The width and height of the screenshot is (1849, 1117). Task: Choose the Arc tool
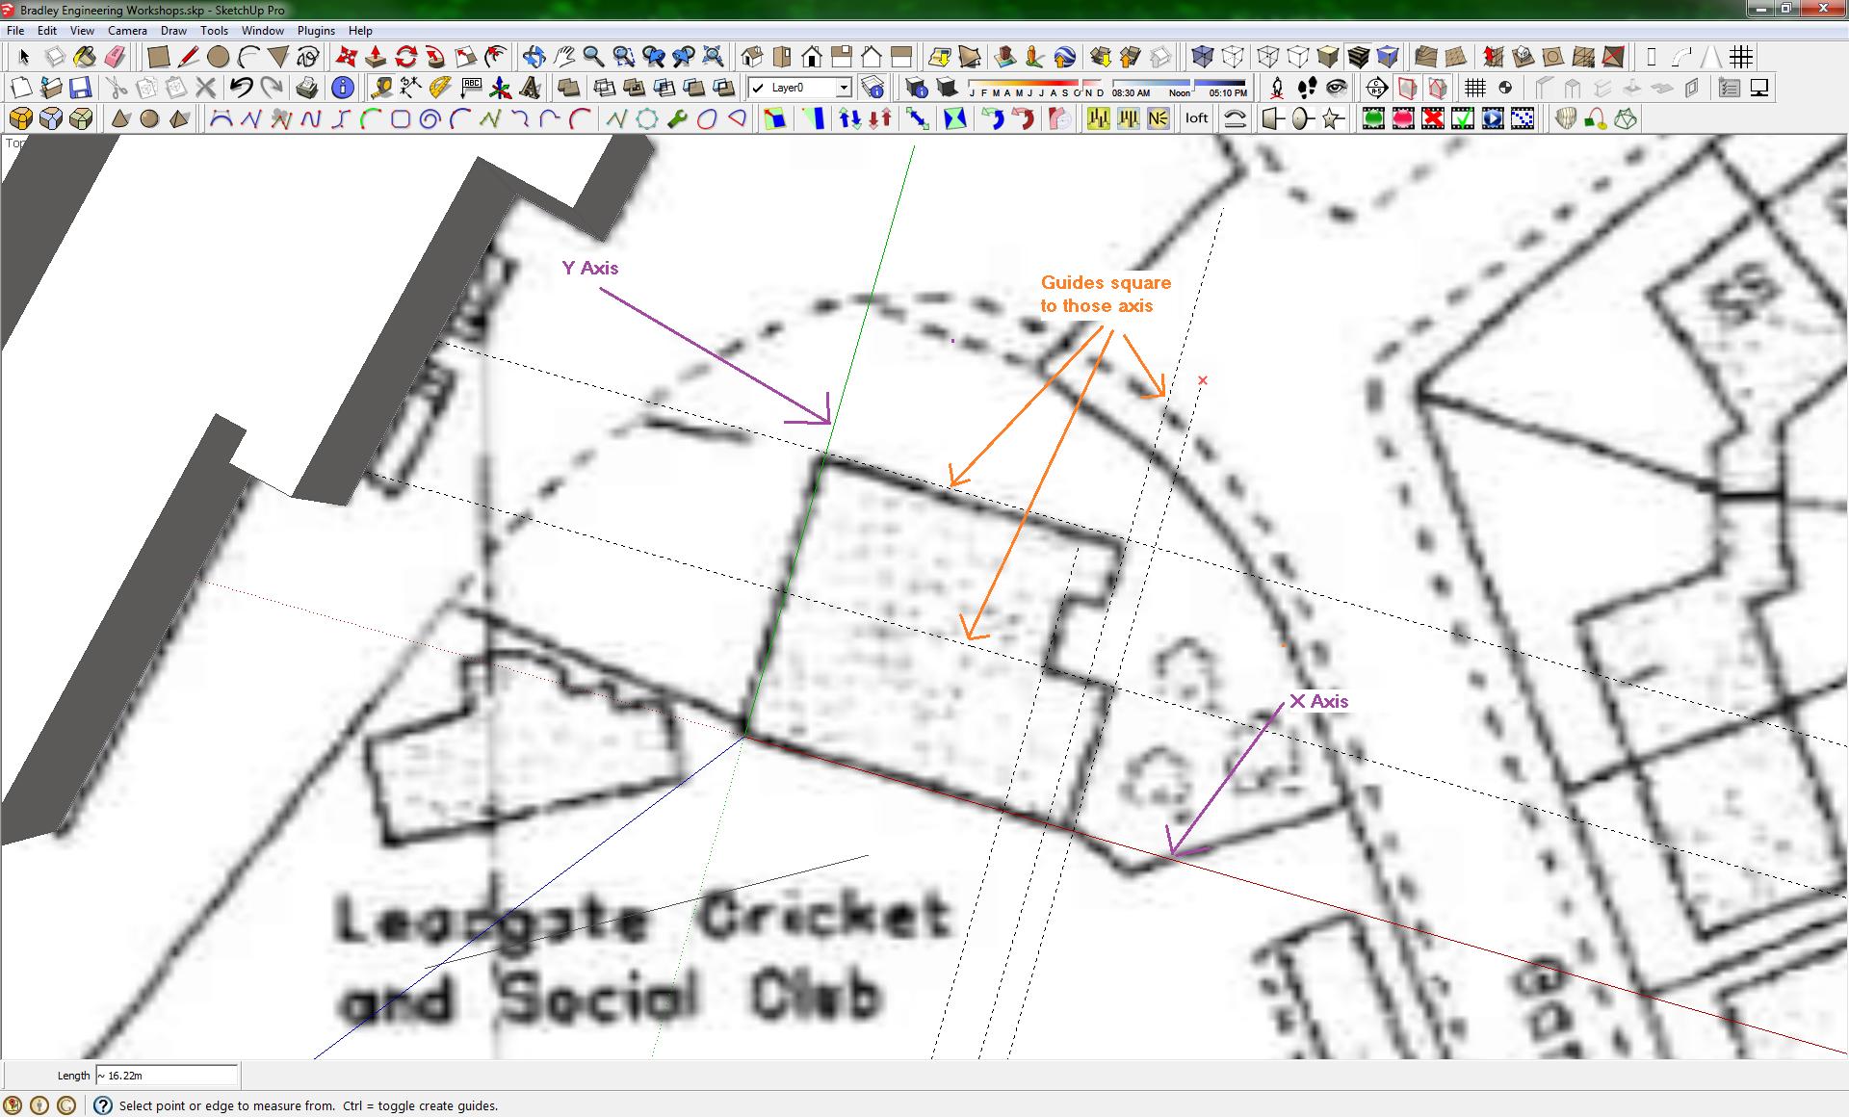248,57
